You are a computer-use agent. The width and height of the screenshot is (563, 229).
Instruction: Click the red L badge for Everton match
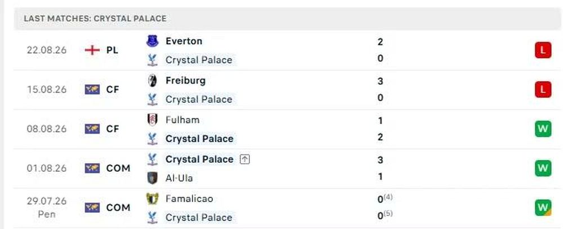(543, 50)
